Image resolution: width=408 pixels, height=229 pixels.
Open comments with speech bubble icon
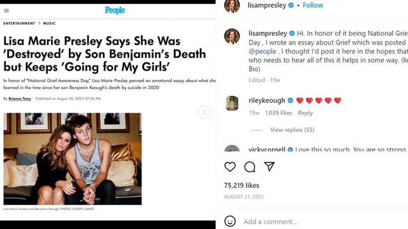(249, 167)
